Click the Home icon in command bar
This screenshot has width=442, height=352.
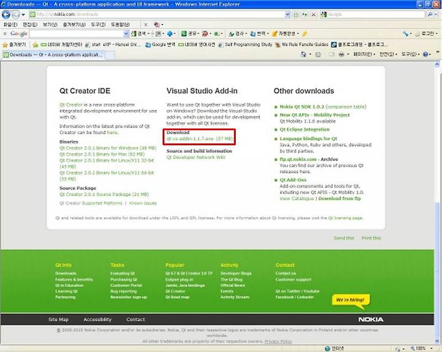point(303,55)
